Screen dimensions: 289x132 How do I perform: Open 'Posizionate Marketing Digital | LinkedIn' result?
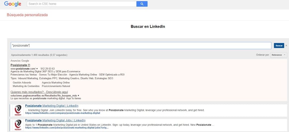pos(52,106)
